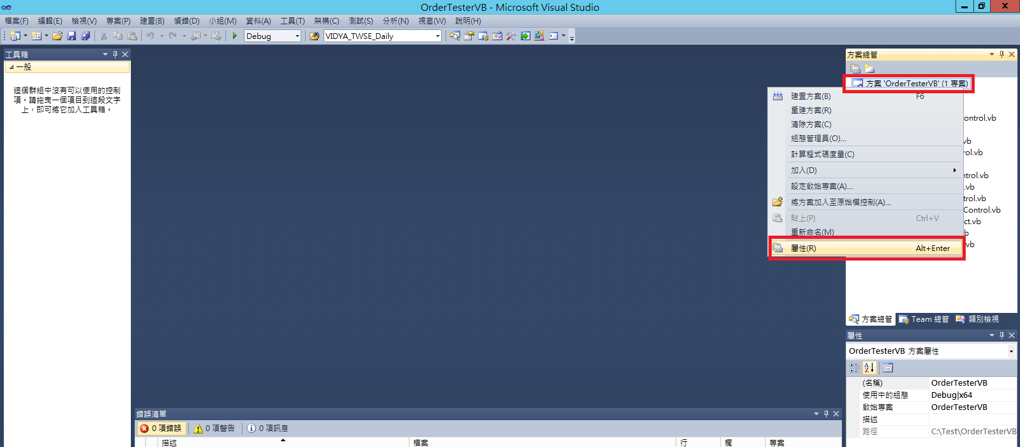Choose 建置方案(B) in the context menu
The width and height of the screenshot is (1020, 447).
[866, 96]
